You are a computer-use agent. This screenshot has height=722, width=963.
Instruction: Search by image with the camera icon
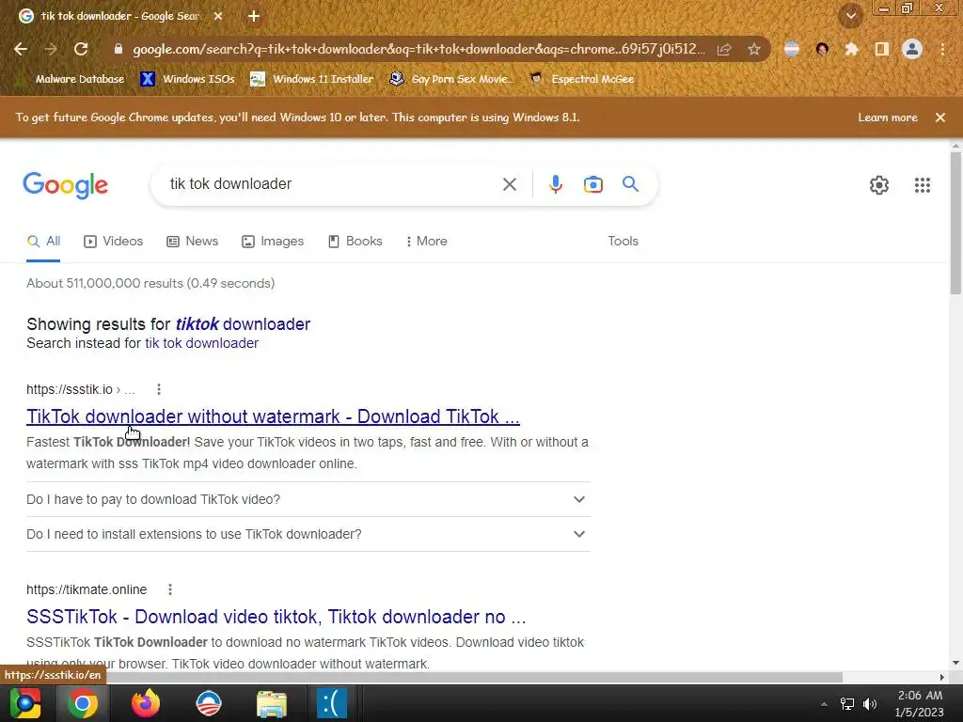point(592,184)
